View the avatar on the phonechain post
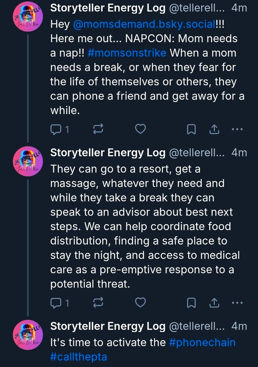The image size is (258, 367). pyautogui.click(x=28, y=335)
